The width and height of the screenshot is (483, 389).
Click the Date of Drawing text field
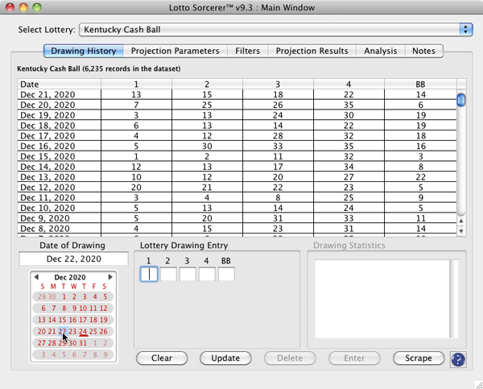tap(73, 259)
